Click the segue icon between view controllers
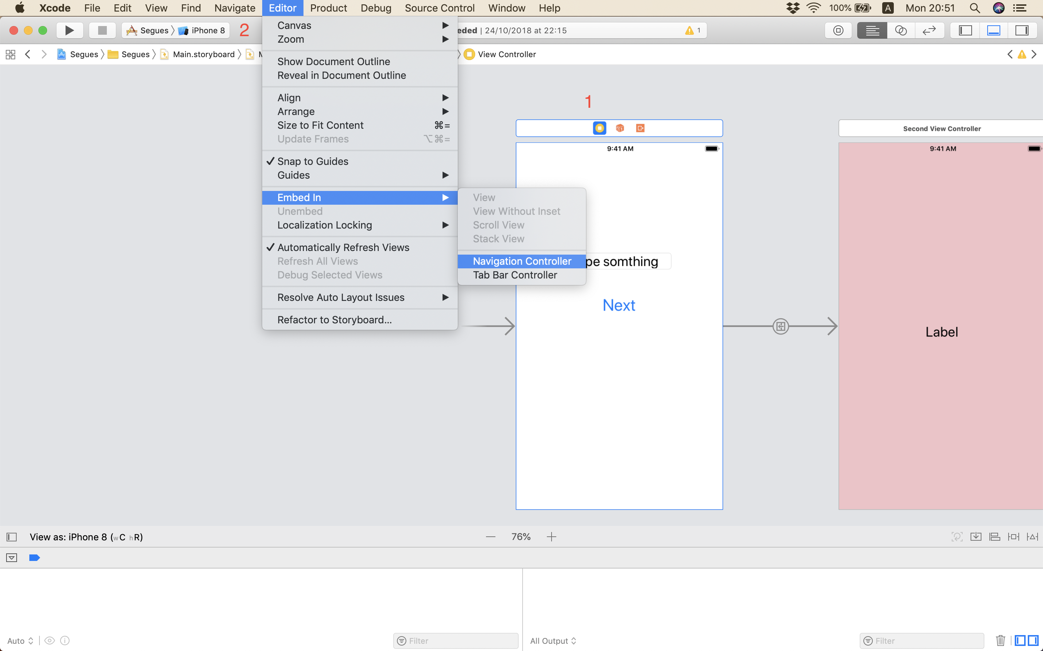The image size is (1043, 651). pos(780,326)
